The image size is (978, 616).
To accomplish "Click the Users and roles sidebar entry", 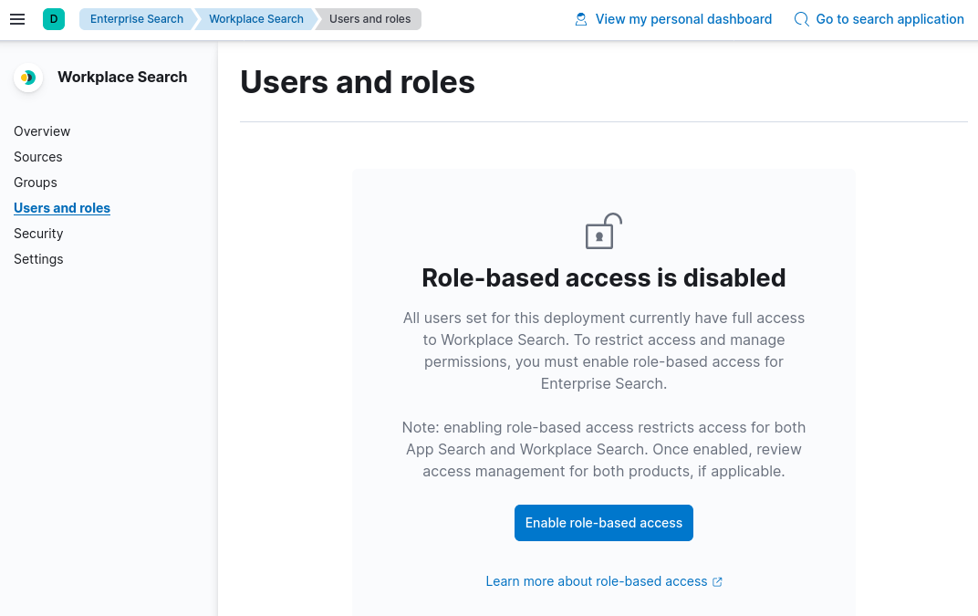I will [x=62, y=207].
